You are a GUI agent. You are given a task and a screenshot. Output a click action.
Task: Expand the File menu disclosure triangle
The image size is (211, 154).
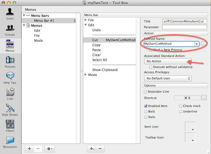point(86,20)
